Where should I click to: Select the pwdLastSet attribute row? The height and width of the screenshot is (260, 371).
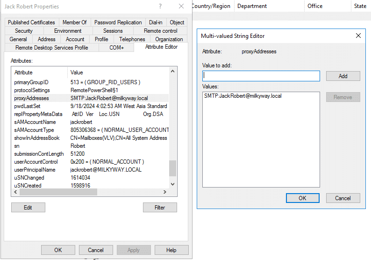91,106
